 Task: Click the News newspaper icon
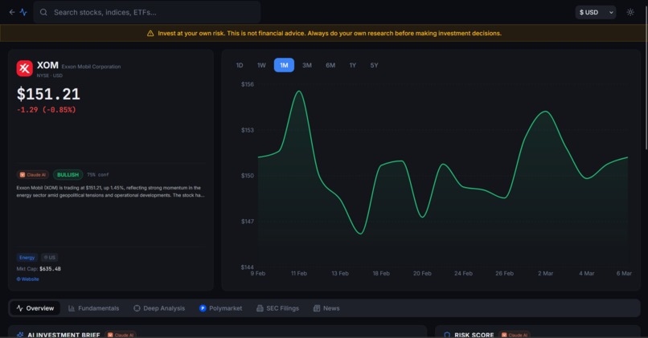click(x=317, y=308)
